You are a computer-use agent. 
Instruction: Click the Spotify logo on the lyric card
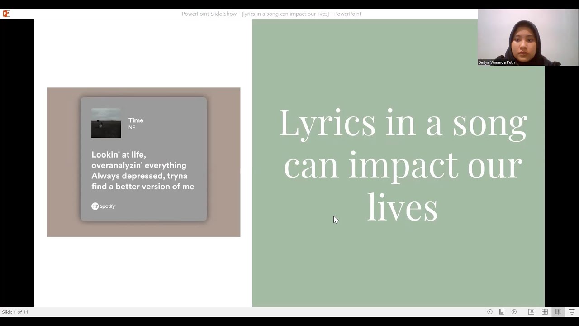tap(104, 206)
